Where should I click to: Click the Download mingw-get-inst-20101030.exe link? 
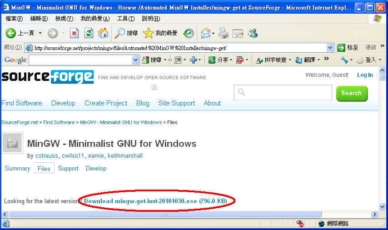point(156,201)
